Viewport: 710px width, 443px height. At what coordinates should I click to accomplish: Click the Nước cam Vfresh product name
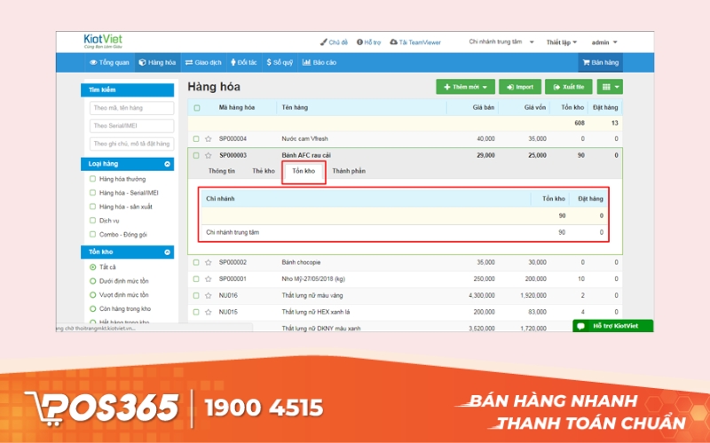(304, 139)
